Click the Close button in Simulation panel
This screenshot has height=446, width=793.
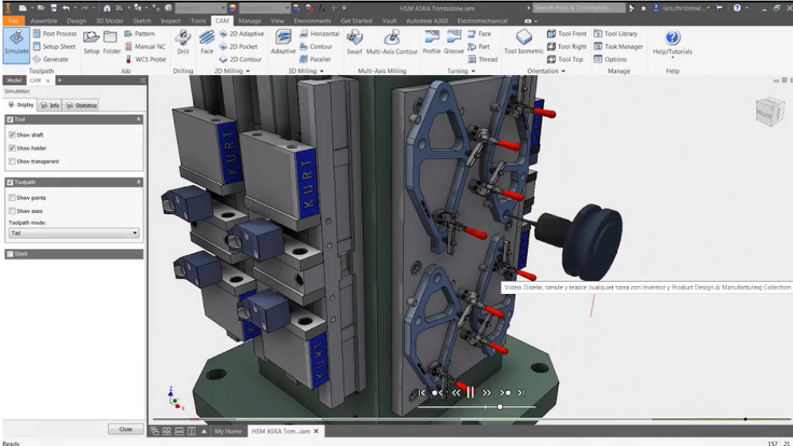click(x=126, y=429)
